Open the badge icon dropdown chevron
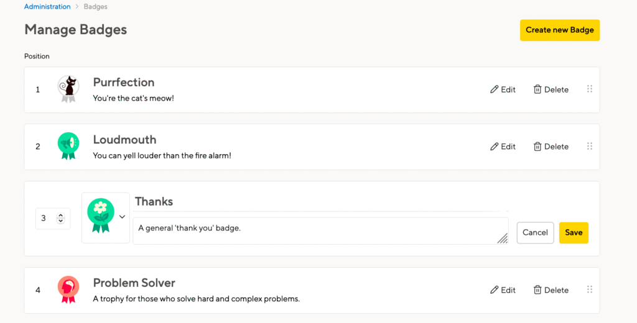The height and width of the screenshot is (323, 637). tap(122, 217)
